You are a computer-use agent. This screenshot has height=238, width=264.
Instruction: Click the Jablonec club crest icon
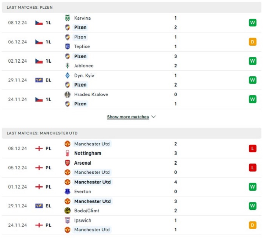(68, 66)
